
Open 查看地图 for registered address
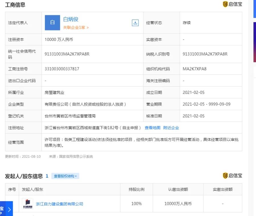pyautogui.click(x=152, y=128)
